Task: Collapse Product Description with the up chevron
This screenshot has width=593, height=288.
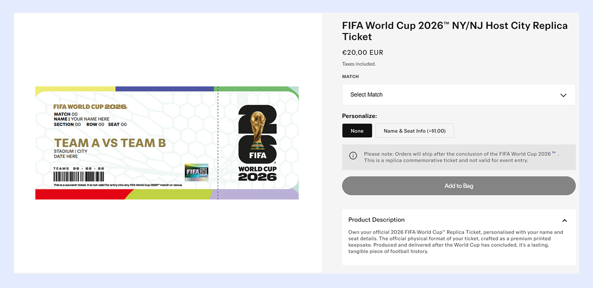Action: pyautogui.click(x=564, y=220)
